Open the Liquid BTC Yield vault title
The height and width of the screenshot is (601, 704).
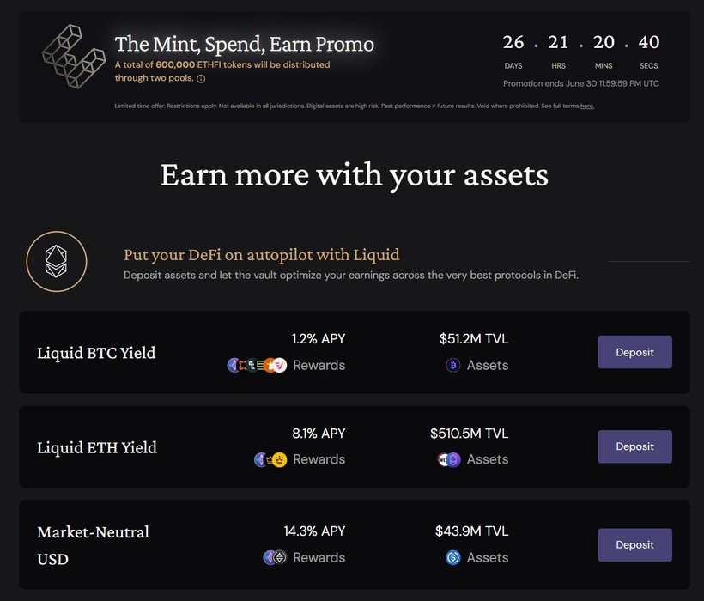(96, 353)
